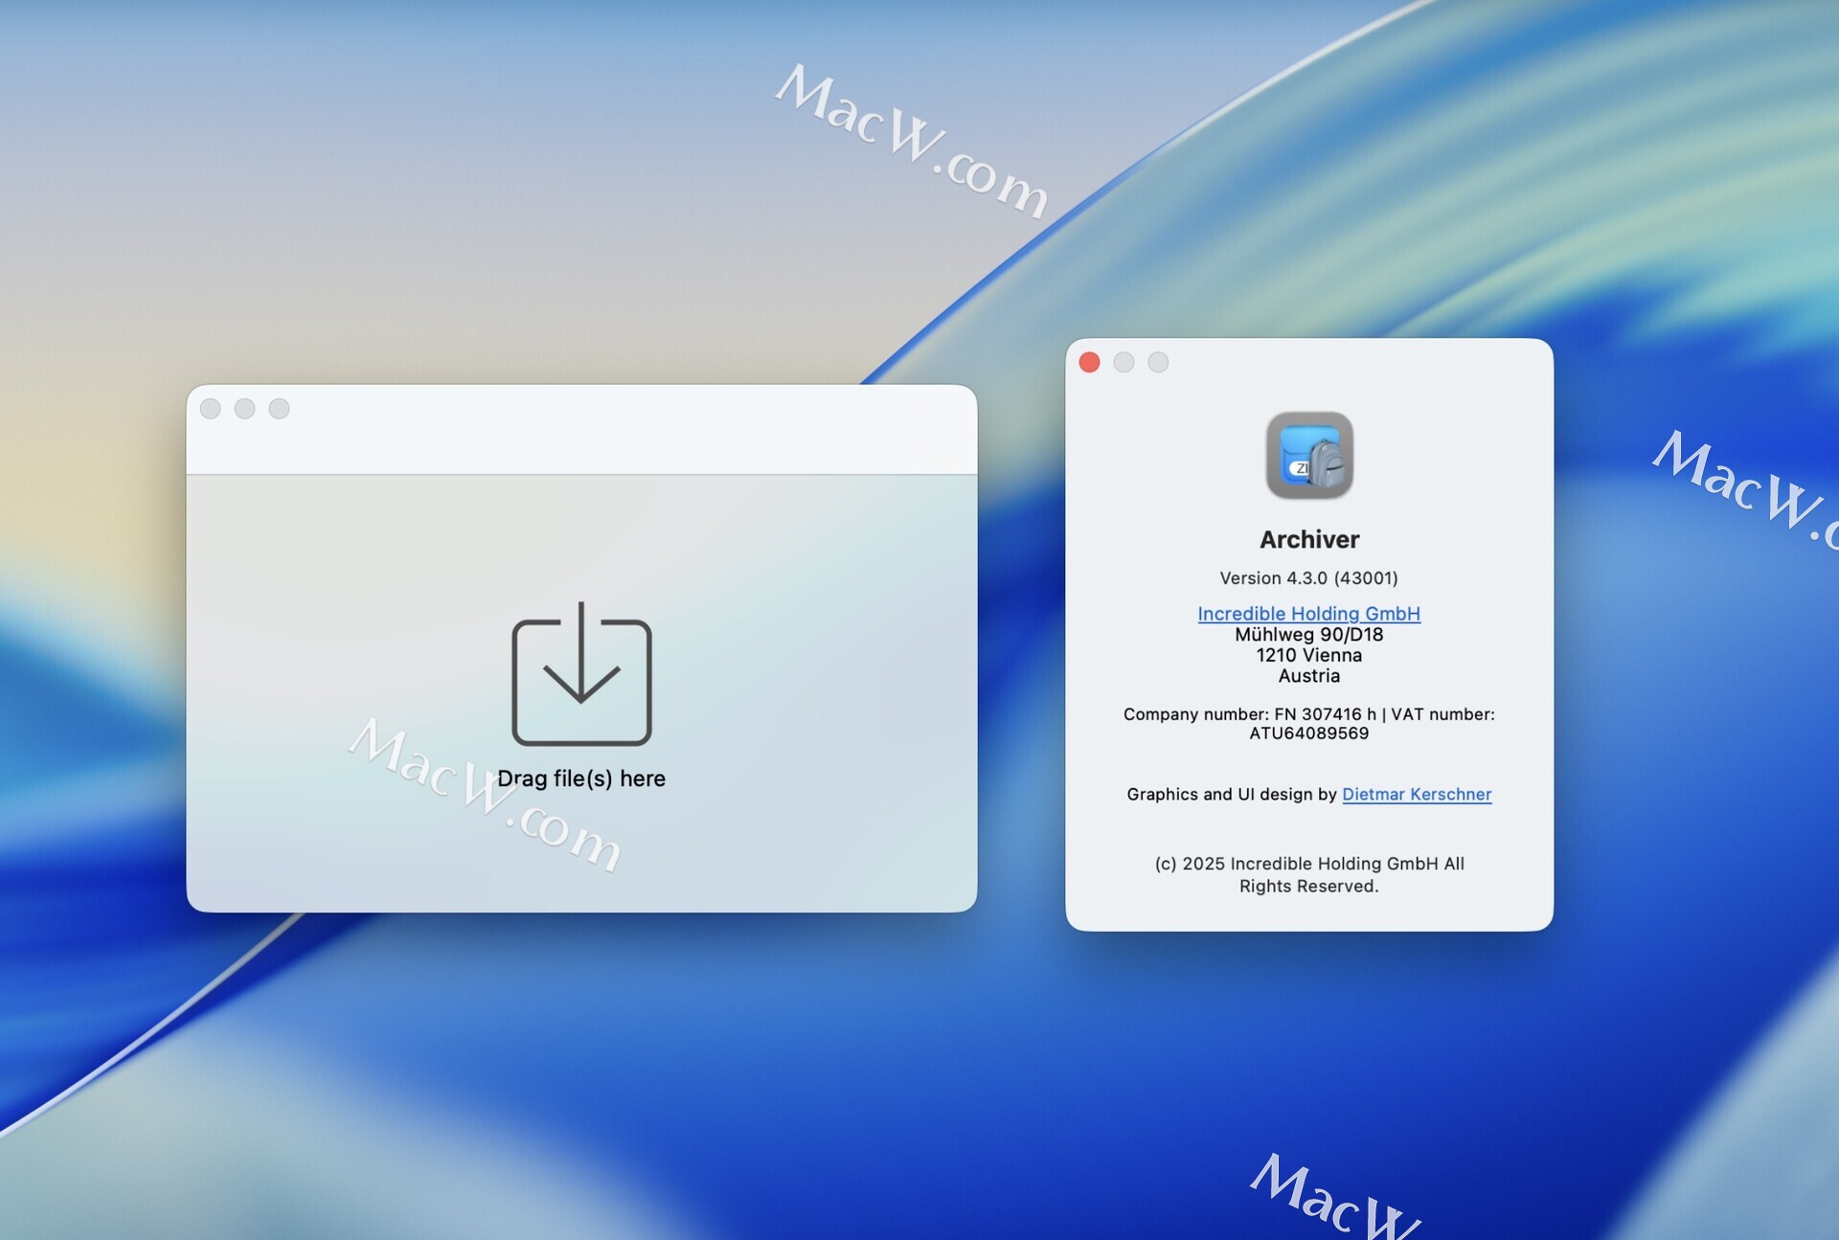Click the 'Mühlweg 90/D18' address line

click(x=1308, y=634)
